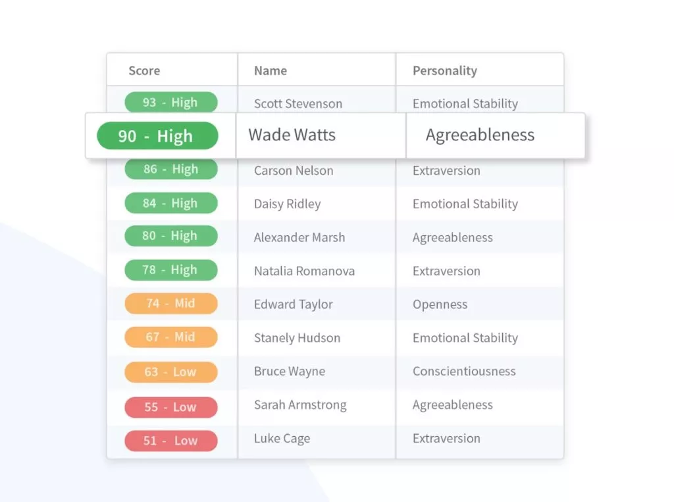Click the 84 - High green badge
The width and height of the screenshot is (674, 502).
click(x=170, y=203)
